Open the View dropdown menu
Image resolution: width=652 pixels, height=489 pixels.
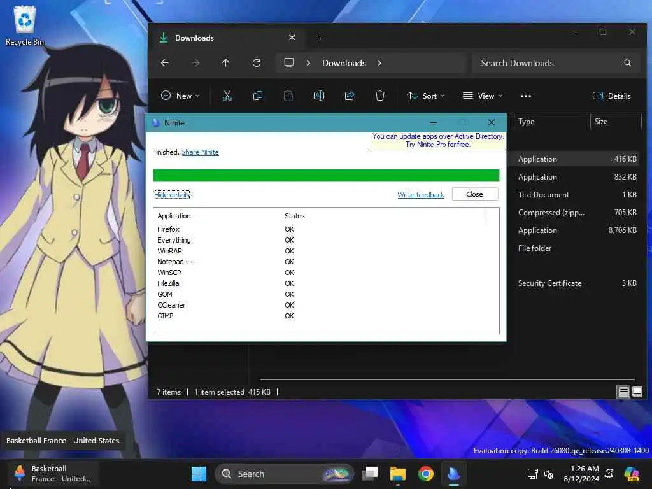[483, 96]
